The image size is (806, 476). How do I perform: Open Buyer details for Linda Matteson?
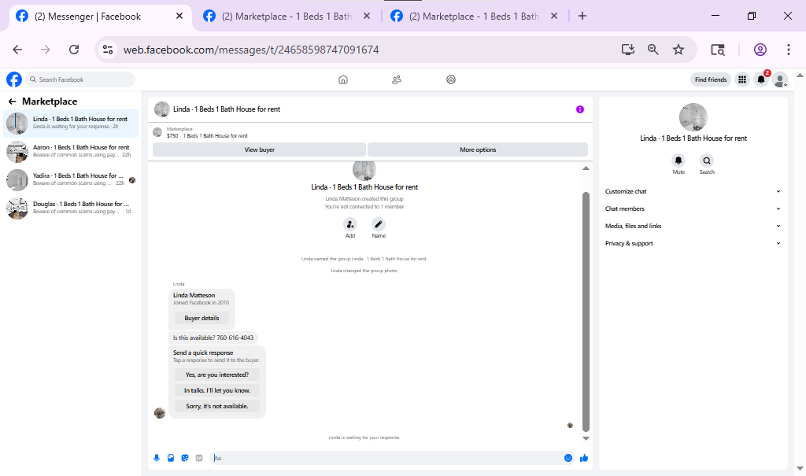pyautogui.click(x=201, y=318)
